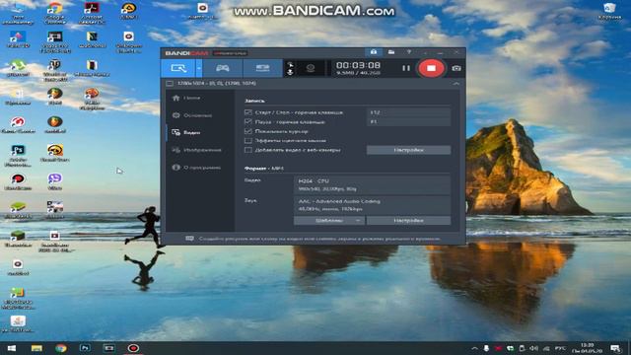Open Windows Start menu
The height and width of the screenshot is (355, 631).
pos(11,348)
